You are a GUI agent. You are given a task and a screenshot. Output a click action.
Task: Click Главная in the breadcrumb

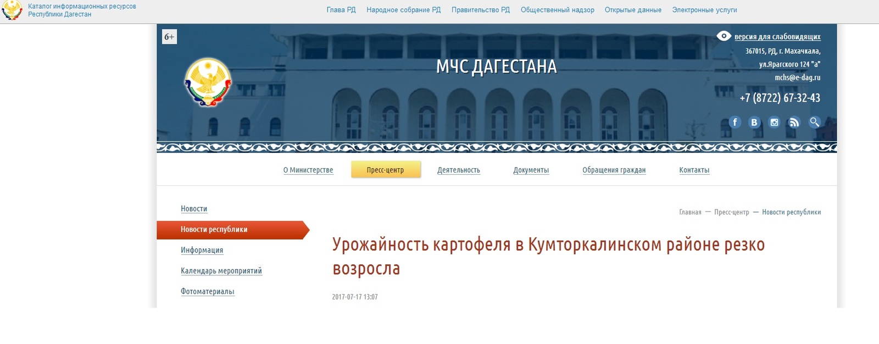point(690,212)
